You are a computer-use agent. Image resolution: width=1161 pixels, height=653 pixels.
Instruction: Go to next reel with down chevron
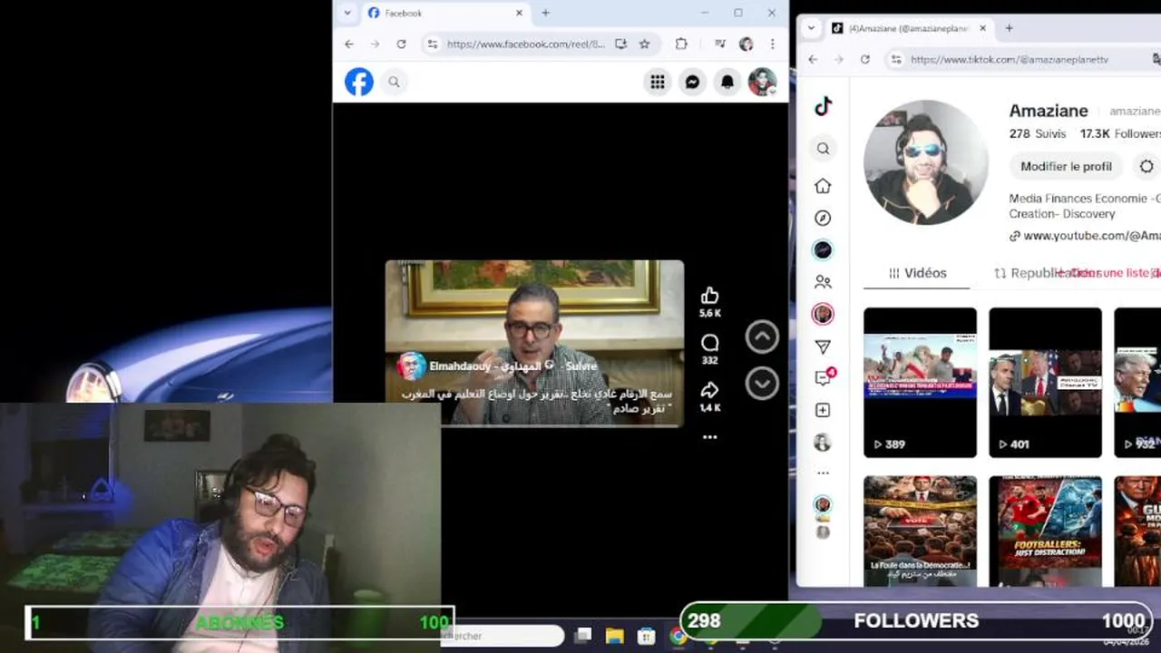(x=762, y=384)
